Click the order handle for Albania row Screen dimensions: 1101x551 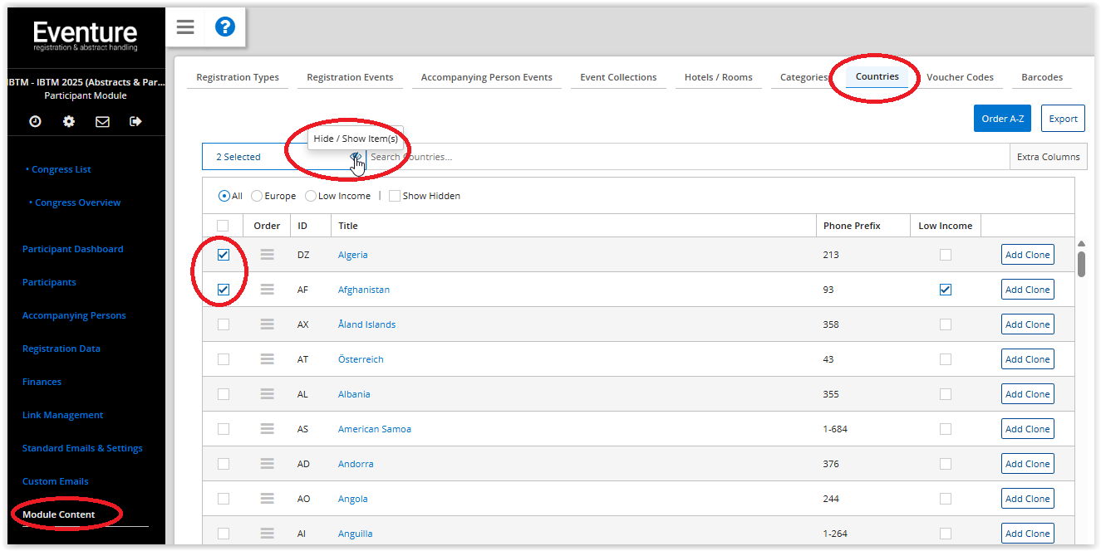click(267, 394)
